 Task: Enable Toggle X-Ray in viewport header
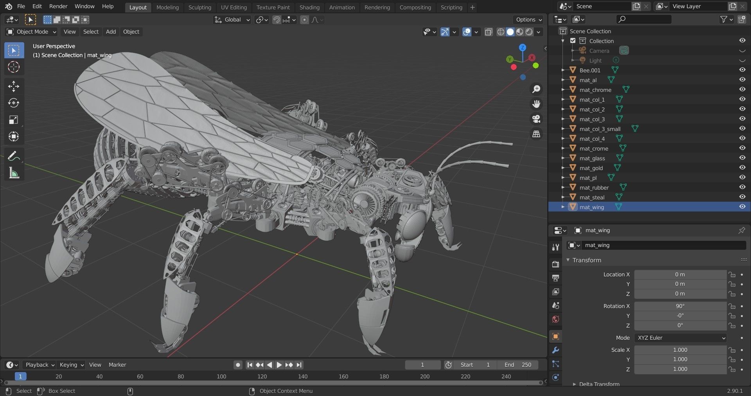(x=488, y=32)
